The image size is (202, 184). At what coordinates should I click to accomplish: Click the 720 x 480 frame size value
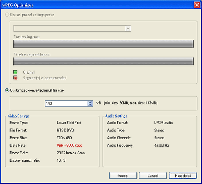tap(64, 138)
